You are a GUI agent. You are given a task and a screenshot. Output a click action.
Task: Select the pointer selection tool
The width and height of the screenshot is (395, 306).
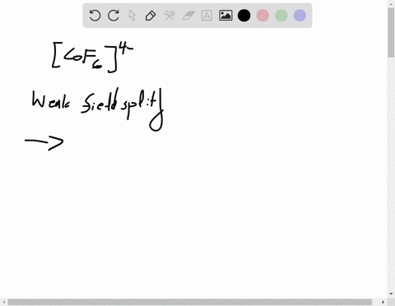(132, 16)
